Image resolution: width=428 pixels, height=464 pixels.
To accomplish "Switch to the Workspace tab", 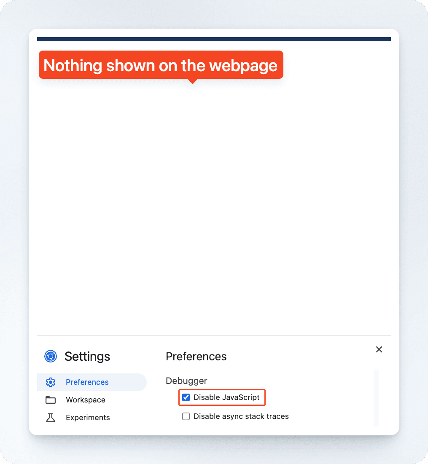I will click(86, 400).
